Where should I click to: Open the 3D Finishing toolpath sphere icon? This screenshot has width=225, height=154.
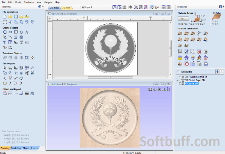click(x=186, y=46)
